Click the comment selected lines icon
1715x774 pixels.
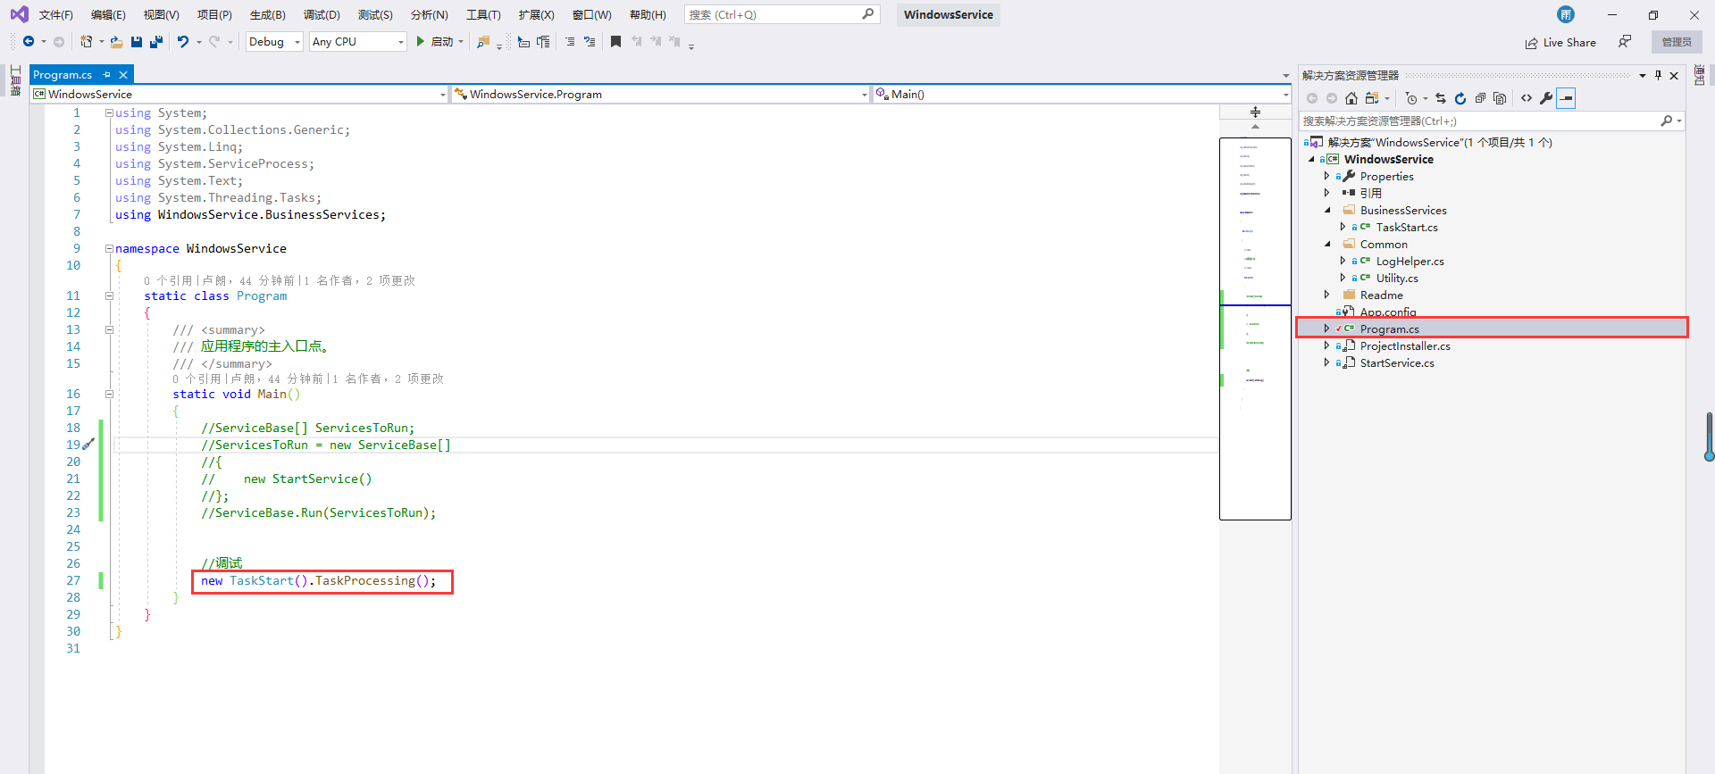pyautogui.click(x=570, y=42)
